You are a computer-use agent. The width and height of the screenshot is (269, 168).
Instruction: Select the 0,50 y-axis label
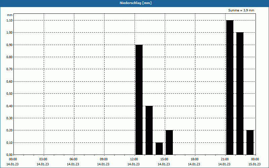[x=10, y=94]
